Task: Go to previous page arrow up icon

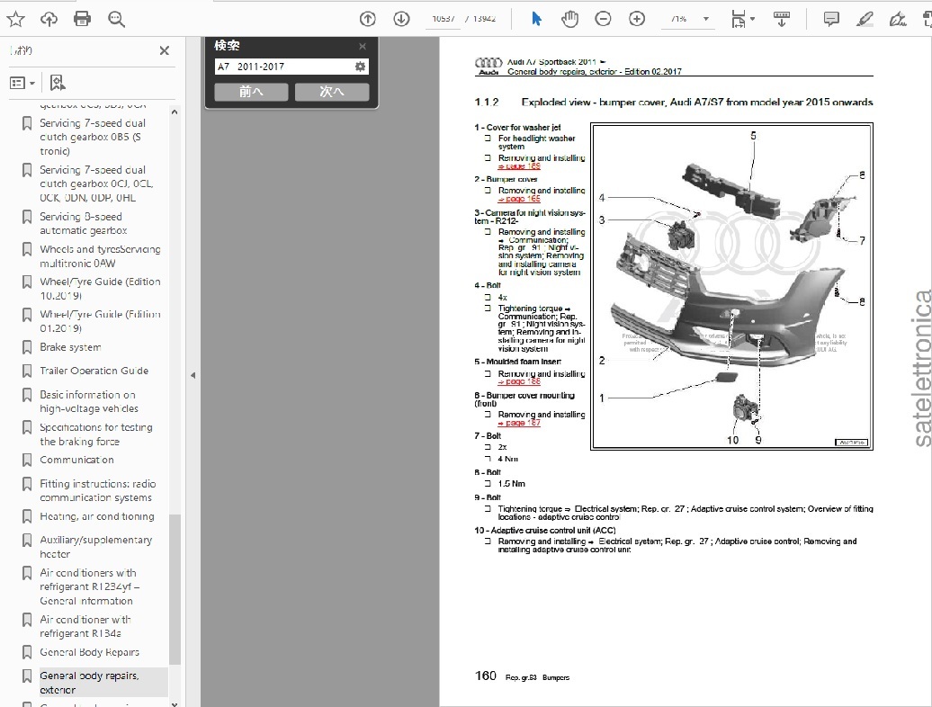Action: (368, 19)
